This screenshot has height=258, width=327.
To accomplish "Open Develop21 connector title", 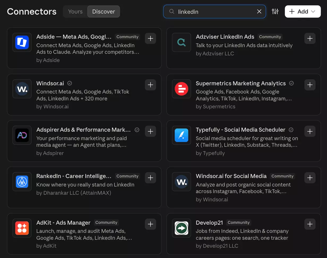I will tap(209, 223).
